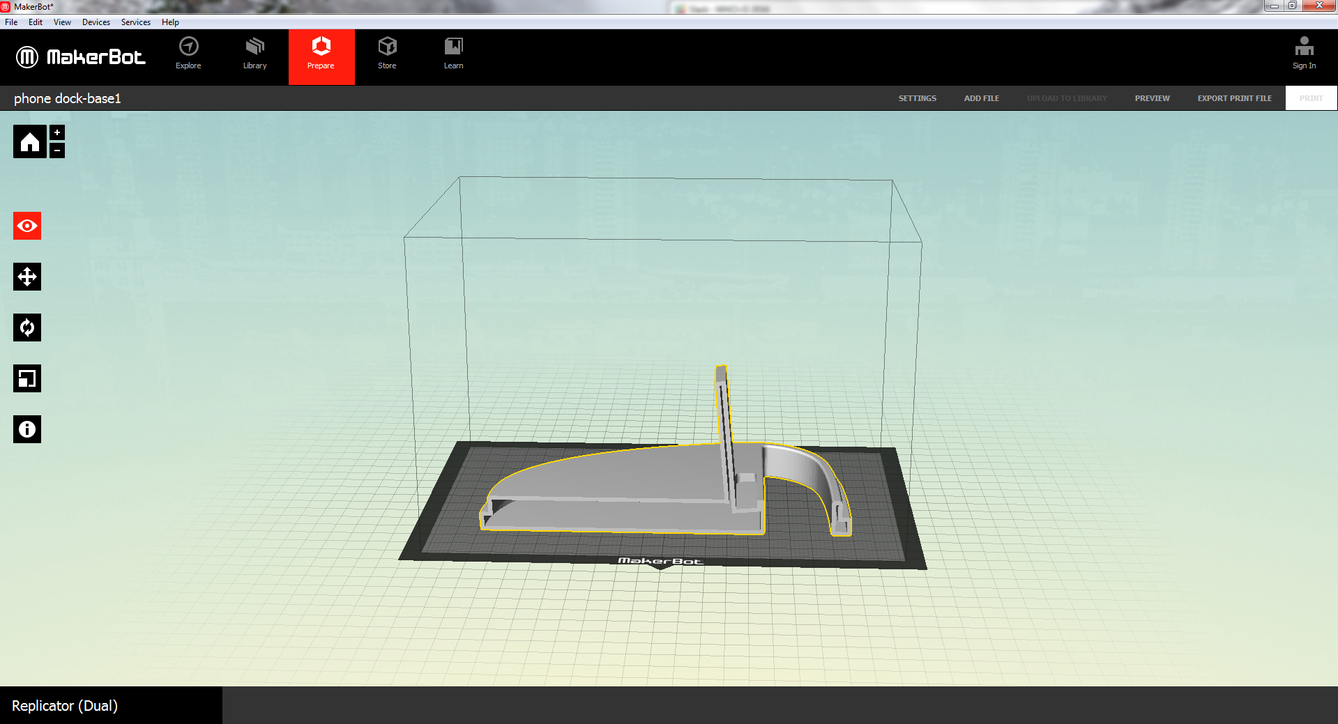Image resolution: width=1338 pixels, height=724 pixels.
Task: Open the Help menu
Action: [170, 22]
